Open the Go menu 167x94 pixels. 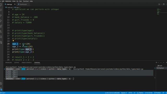point(17,1)
